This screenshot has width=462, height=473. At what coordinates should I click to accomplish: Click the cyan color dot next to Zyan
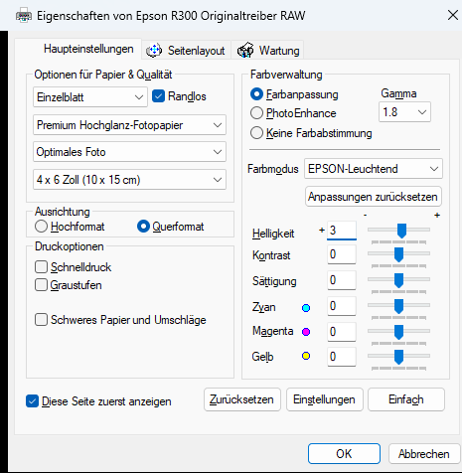click(x=306, y=308)
